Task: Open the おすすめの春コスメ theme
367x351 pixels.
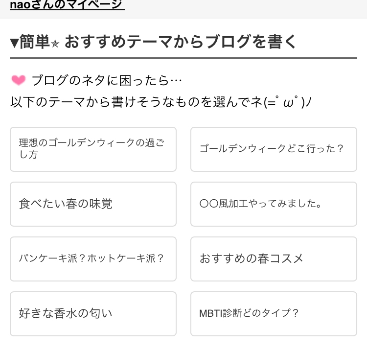Action: (274, 258)
